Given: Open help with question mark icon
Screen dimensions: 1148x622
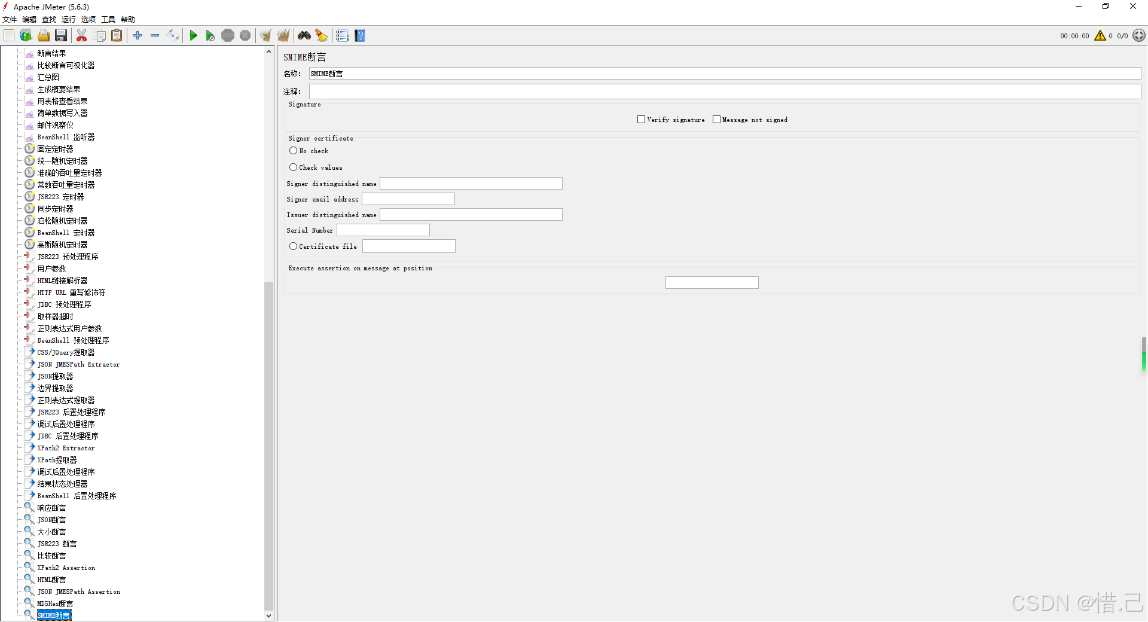Looking at the screenshot, I should [x=360, y=36].
